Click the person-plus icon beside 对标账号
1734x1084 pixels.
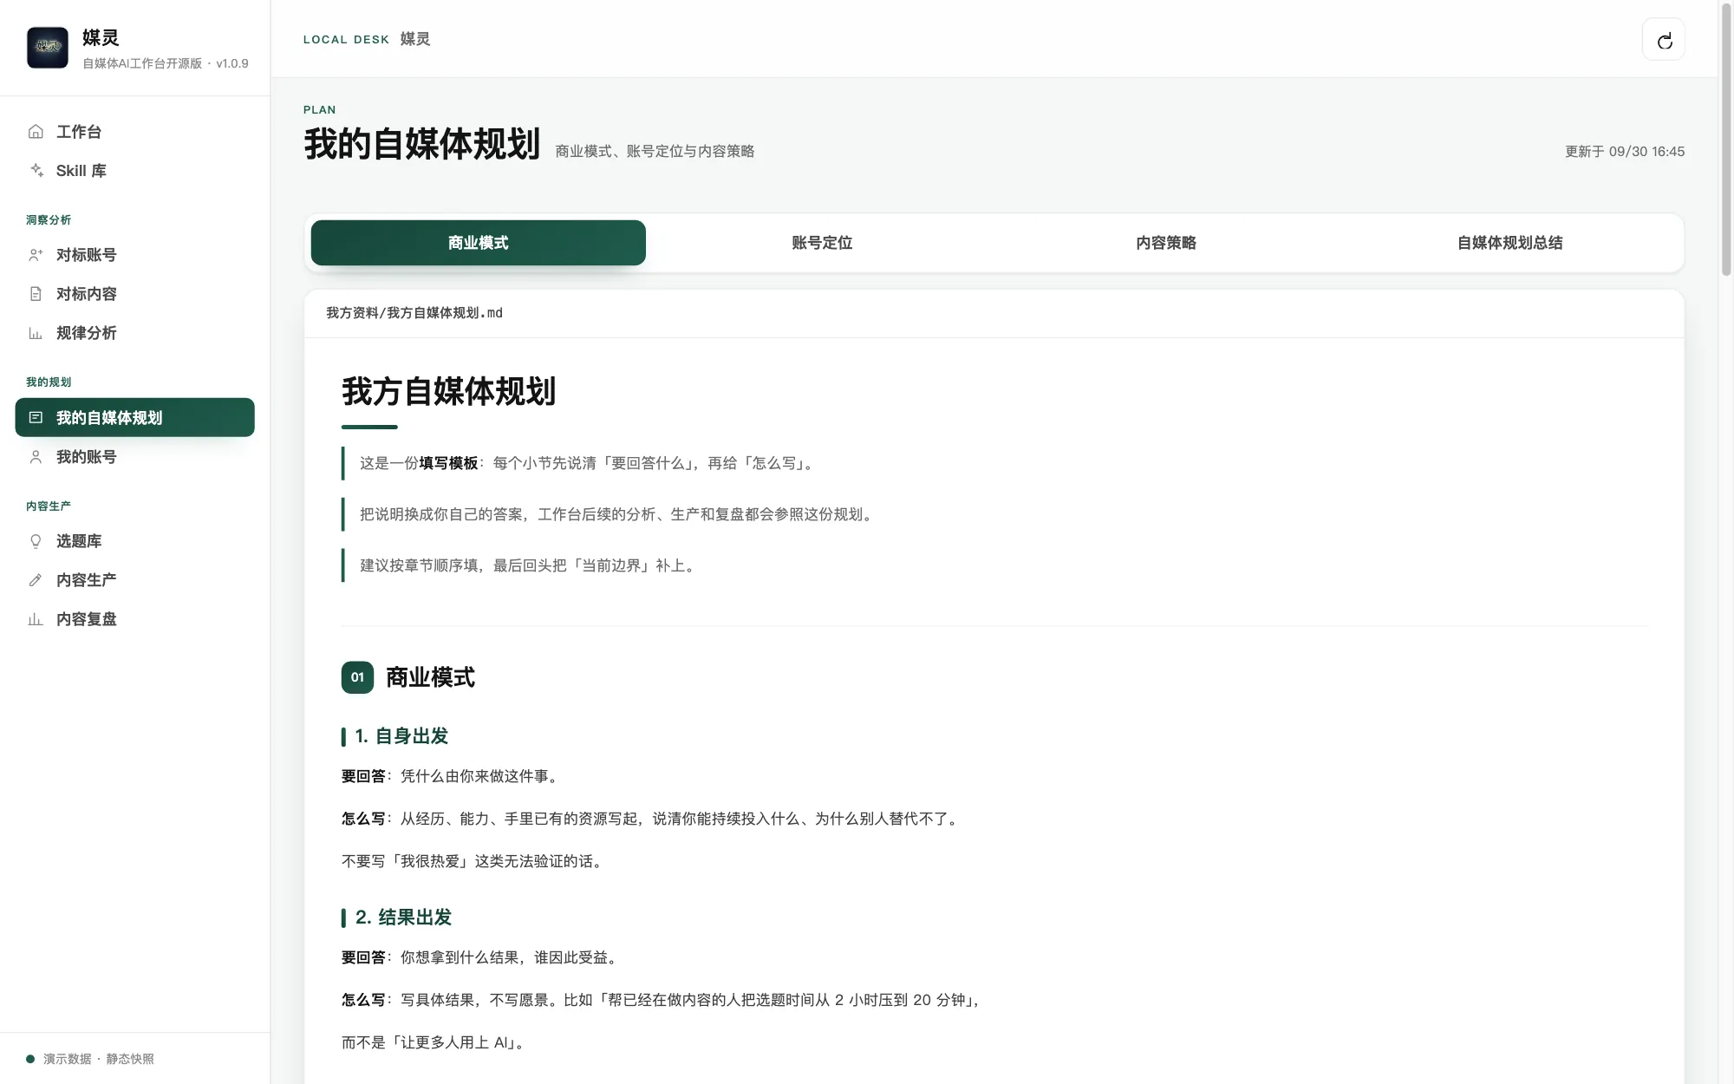tap(36, 255)
